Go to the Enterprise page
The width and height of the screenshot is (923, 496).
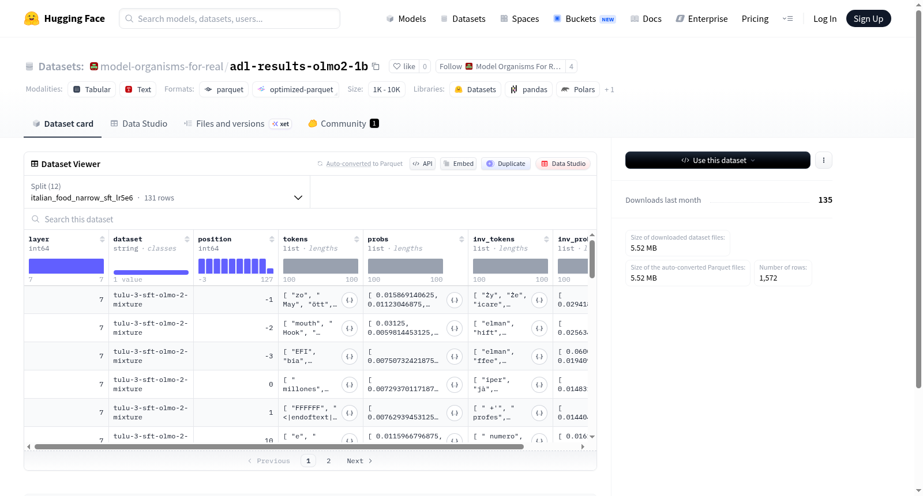click(701, 18)
